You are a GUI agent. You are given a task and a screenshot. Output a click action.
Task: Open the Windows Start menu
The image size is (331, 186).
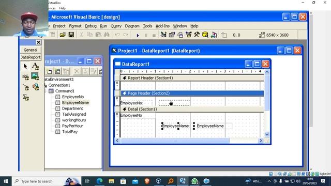coord(6,181)
